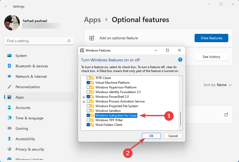
Task: Click the View features button
Action: tap(211, 38)
